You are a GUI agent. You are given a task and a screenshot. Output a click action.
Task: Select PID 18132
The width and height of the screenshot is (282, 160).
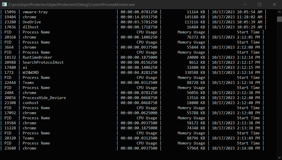(10, 57)
